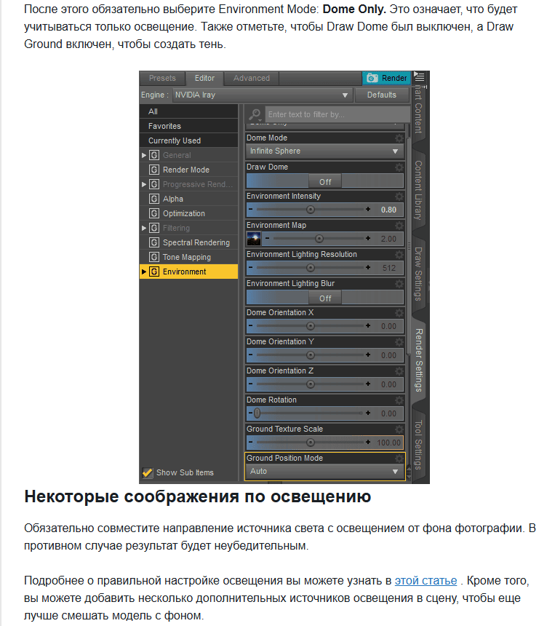This screenshot has height=626, width=547.
Task: Open Ground Position Mode Auto dropdown
Action: pos(324,472)
